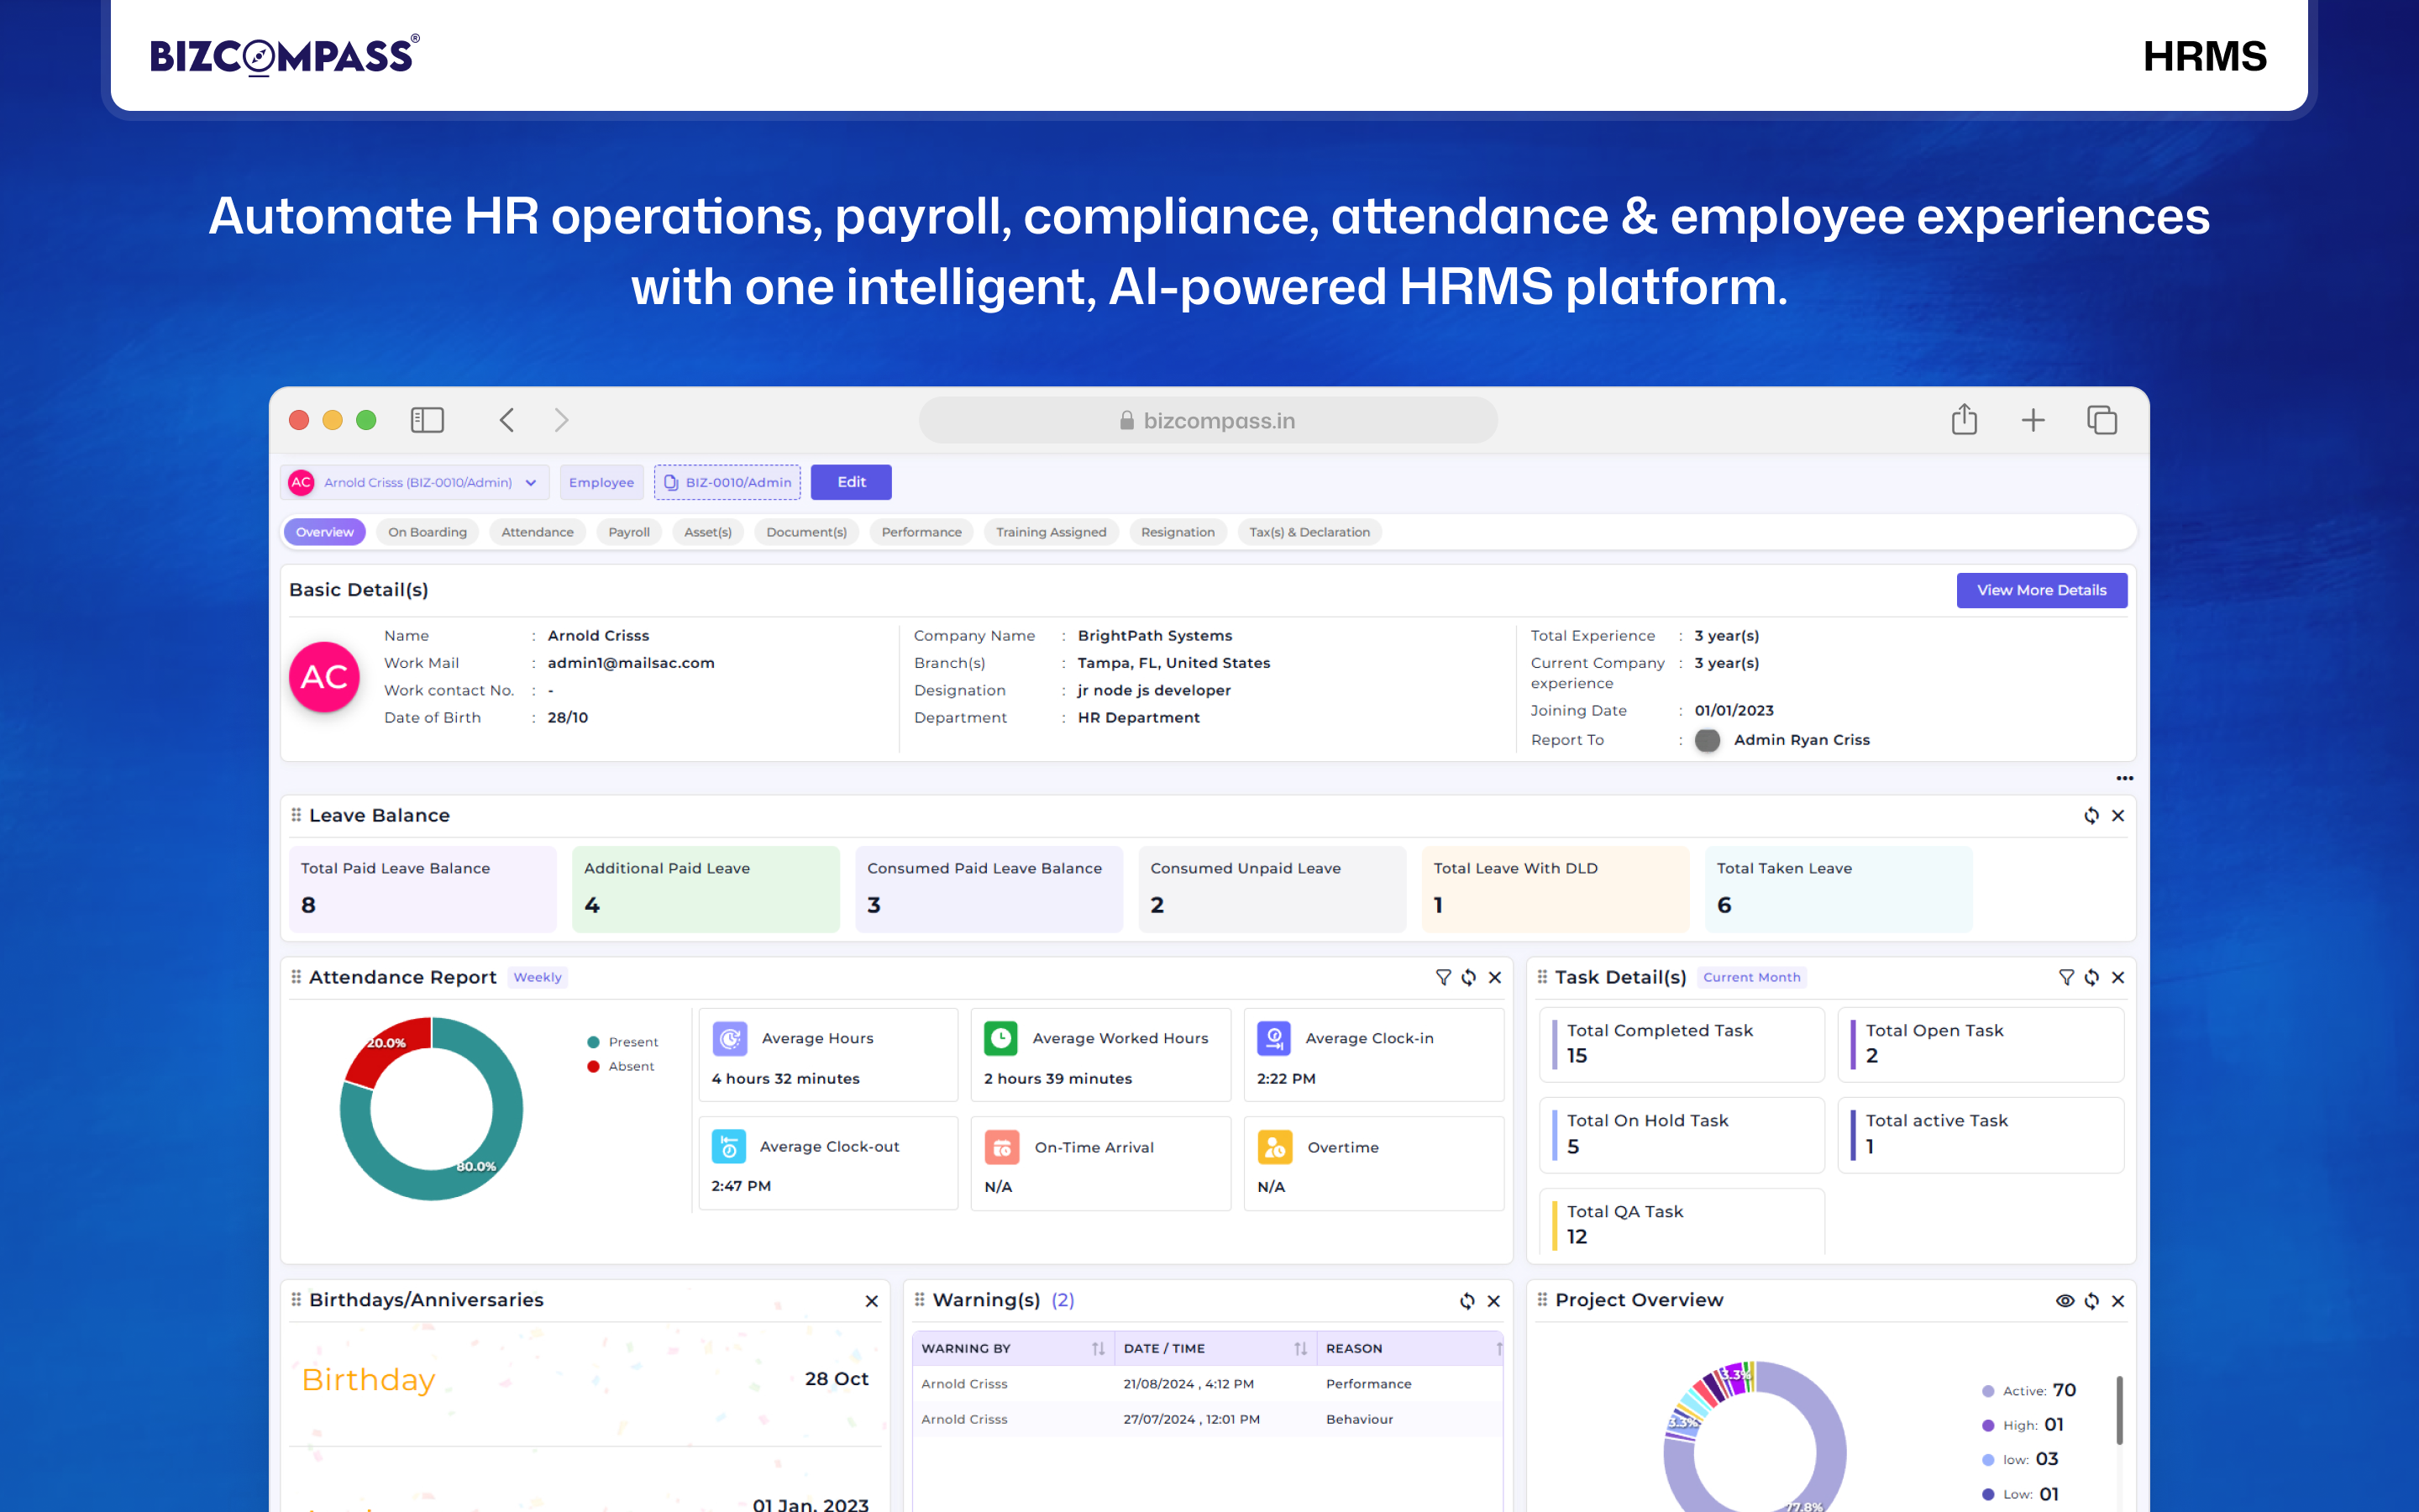Click the Overtime icon
Screen dimensions: 2419x1512
coord(1274,1147)
